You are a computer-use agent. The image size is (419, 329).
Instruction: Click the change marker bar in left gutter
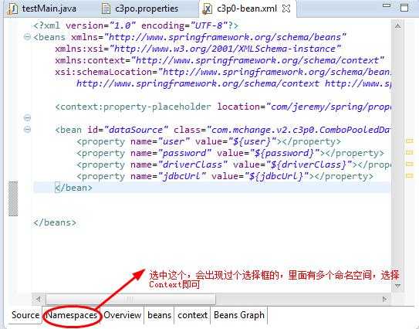coord(13,198)
